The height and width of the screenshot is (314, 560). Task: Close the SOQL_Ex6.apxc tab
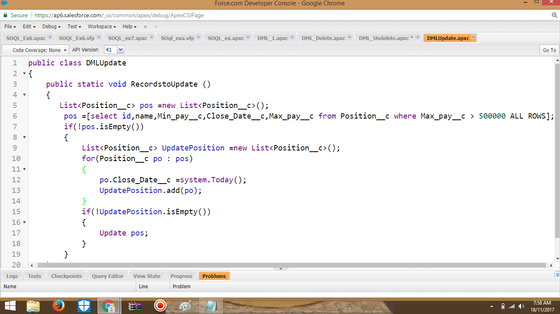pyautogui.click(x=50, y=37)
